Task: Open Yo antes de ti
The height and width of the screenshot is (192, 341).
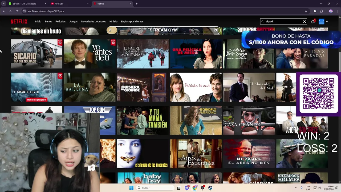Action: [x=90, y=54]
